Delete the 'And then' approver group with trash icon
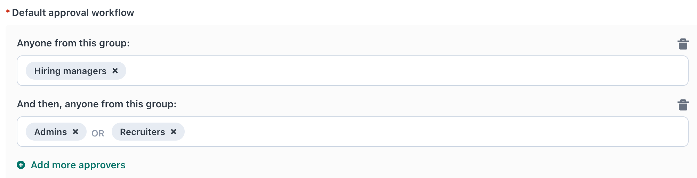The image size is (697, 178). click(683, 105)
